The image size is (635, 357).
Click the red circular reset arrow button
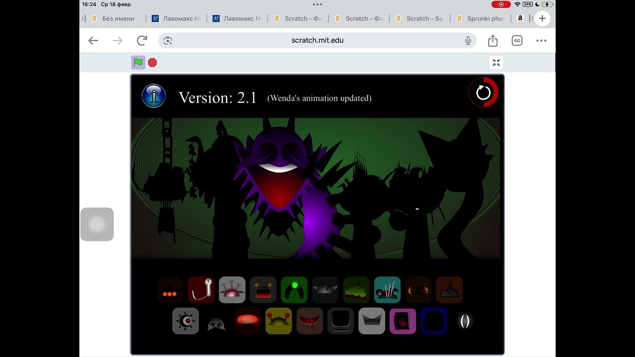(x=483, y=92)
